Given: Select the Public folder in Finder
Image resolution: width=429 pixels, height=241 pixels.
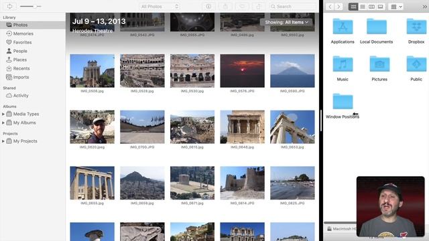Looking at the screenshot, I should click(x=416, y=64).
